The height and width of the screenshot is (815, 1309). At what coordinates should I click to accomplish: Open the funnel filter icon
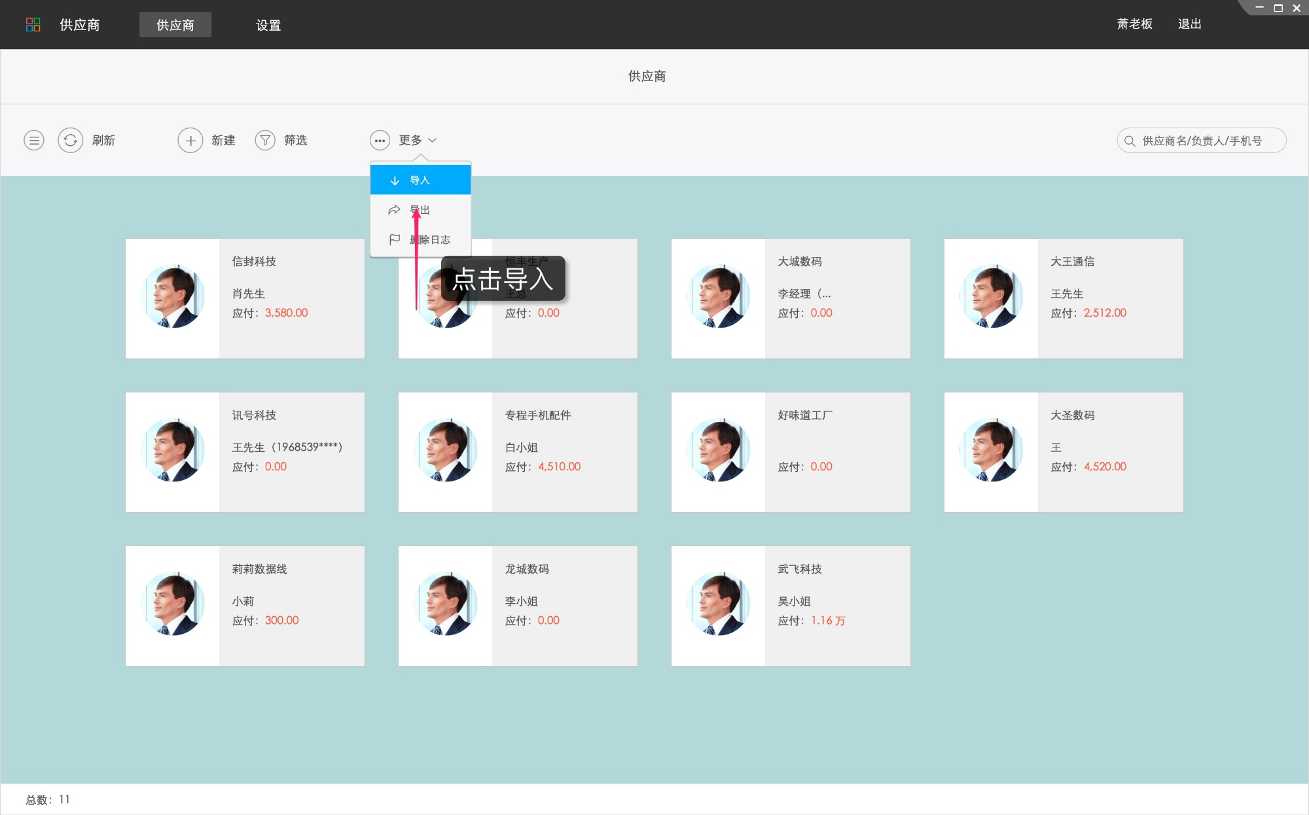click(265, 140)
